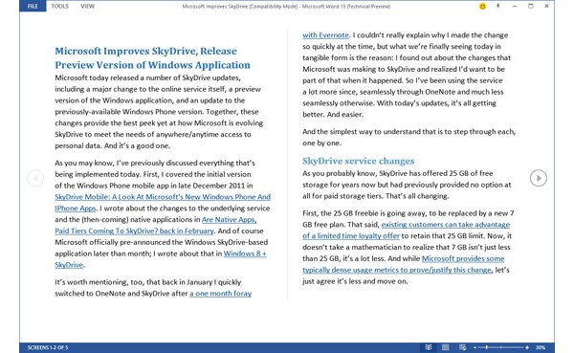Open 'Paid Tiers Coming To SkyDrive? back in February' link
This screenshot has width=574, height=353.
[x=134, y=232]
